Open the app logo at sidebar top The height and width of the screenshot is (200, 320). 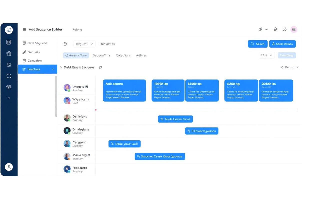click(9, 30)
